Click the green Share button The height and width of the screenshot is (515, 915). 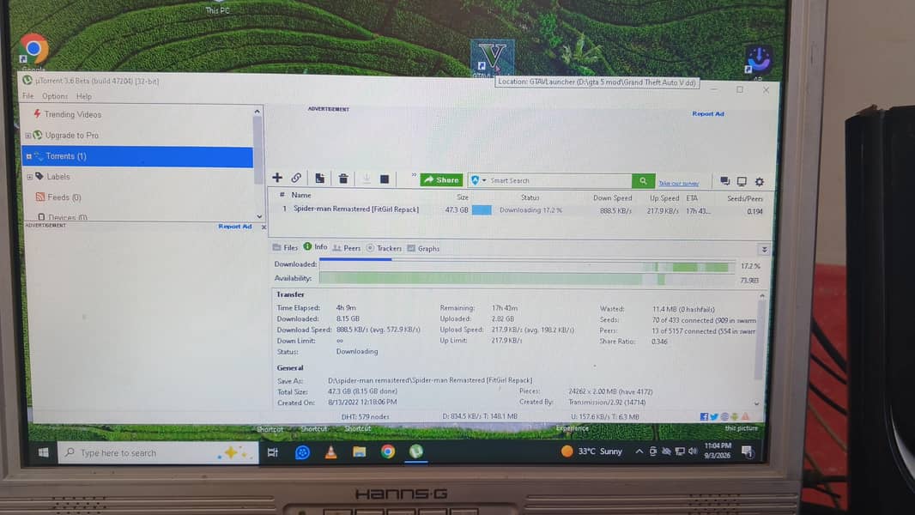(442, 179)
